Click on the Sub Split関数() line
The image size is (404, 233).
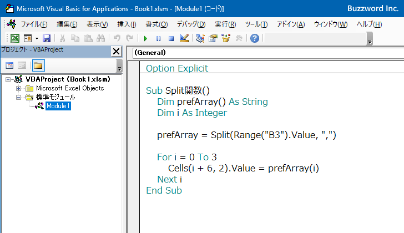[178, 90]
